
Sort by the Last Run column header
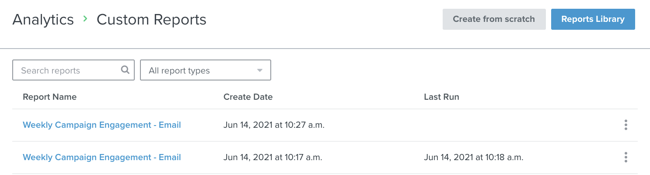pyautogui.click(x=441, y=97)
